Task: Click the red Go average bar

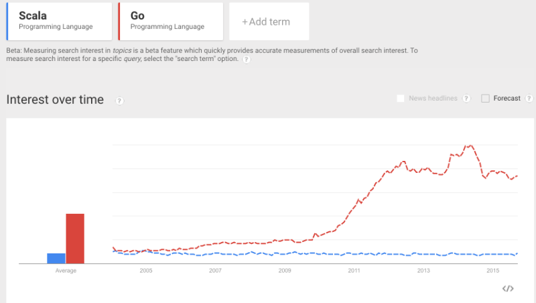Action: pyautogui.click(x=75, y=239)
